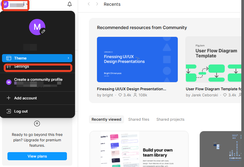244x167 pixels.
Task: Click the 108k users person icon
Action: point(135,95)
